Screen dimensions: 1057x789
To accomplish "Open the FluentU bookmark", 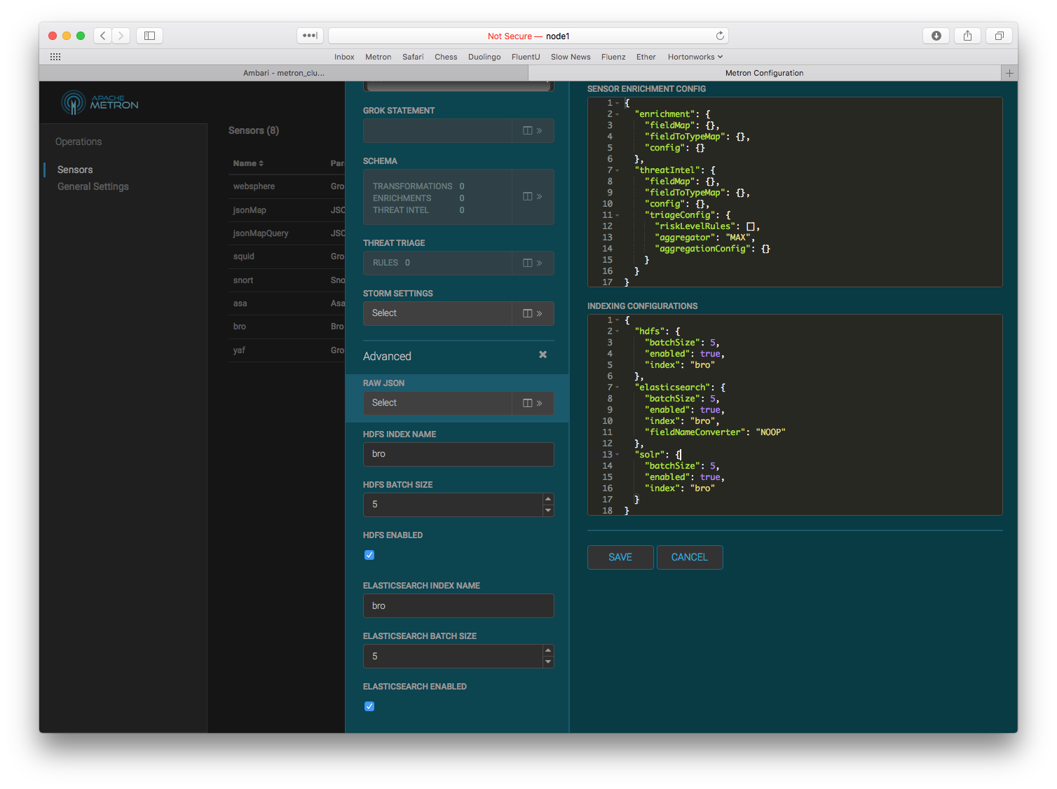I will pos(526,57).
